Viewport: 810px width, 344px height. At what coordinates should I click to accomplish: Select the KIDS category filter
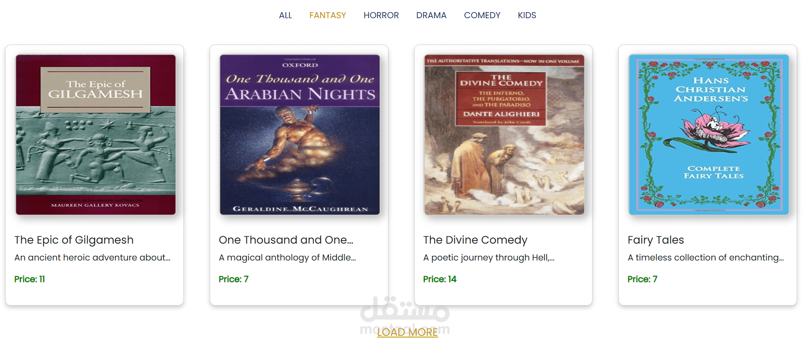pyautogui.click(x=527, y=15)
